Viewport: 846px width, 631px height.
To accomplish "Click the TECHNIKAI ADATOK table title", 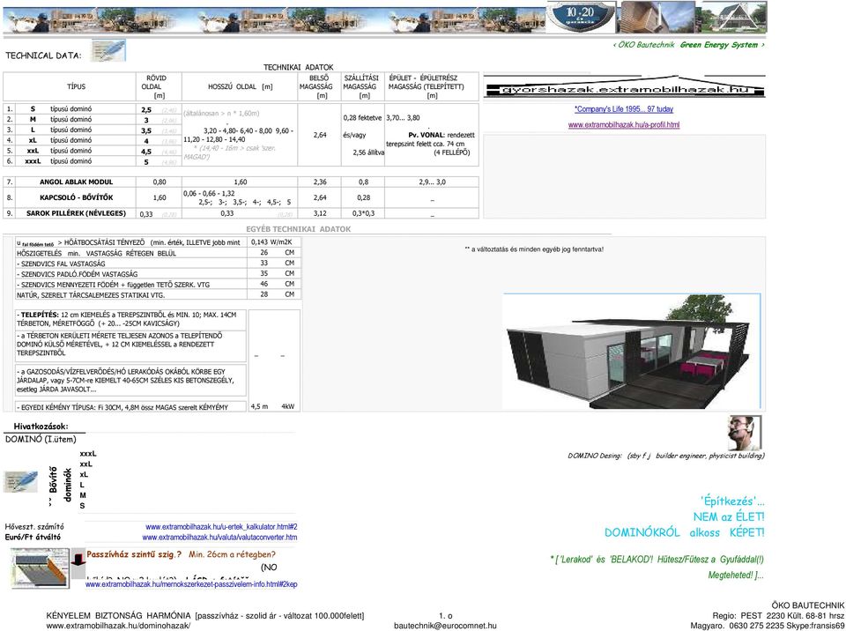I will tap(299, 67).
